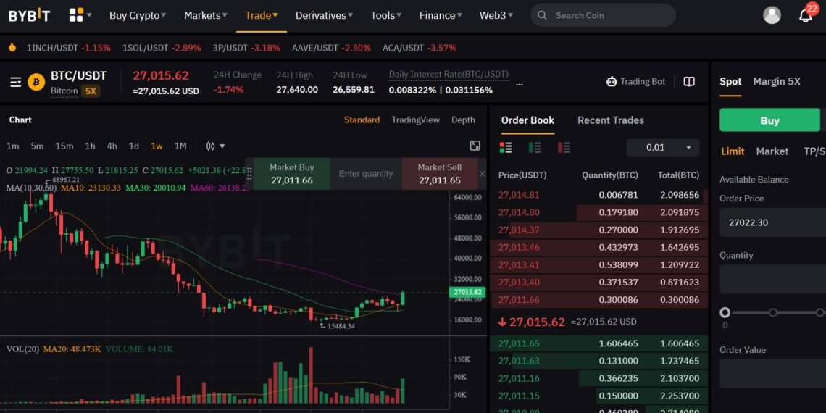
Task: Choose the Market order type
Action: (x=772, y=151)
